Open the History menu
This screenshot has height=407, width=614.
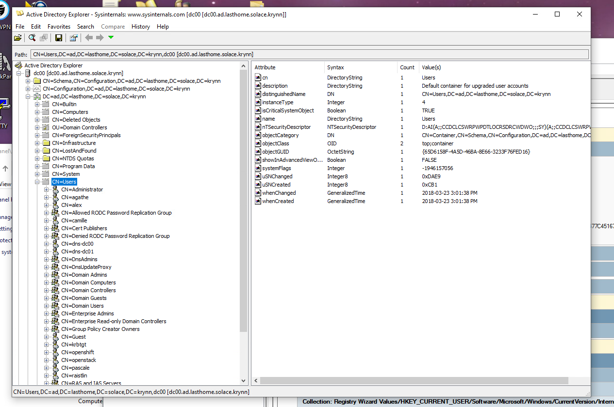click(x=140, y=27)
